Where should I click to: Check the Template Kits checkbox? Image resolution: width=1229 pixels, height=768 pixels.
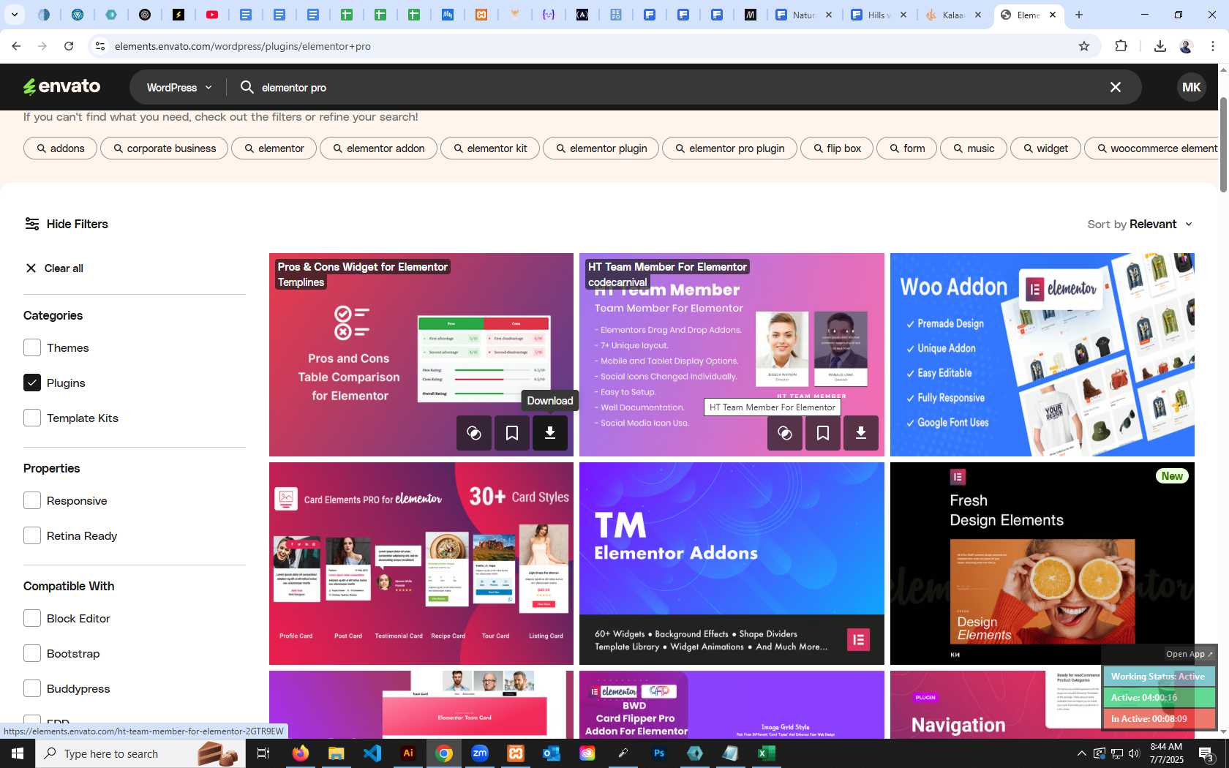32,418
